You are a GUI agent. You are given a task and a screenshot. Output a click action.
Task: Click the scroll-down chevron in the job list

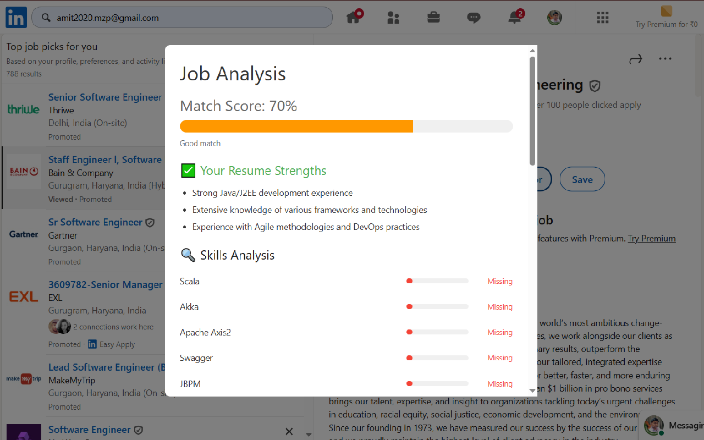309,435
